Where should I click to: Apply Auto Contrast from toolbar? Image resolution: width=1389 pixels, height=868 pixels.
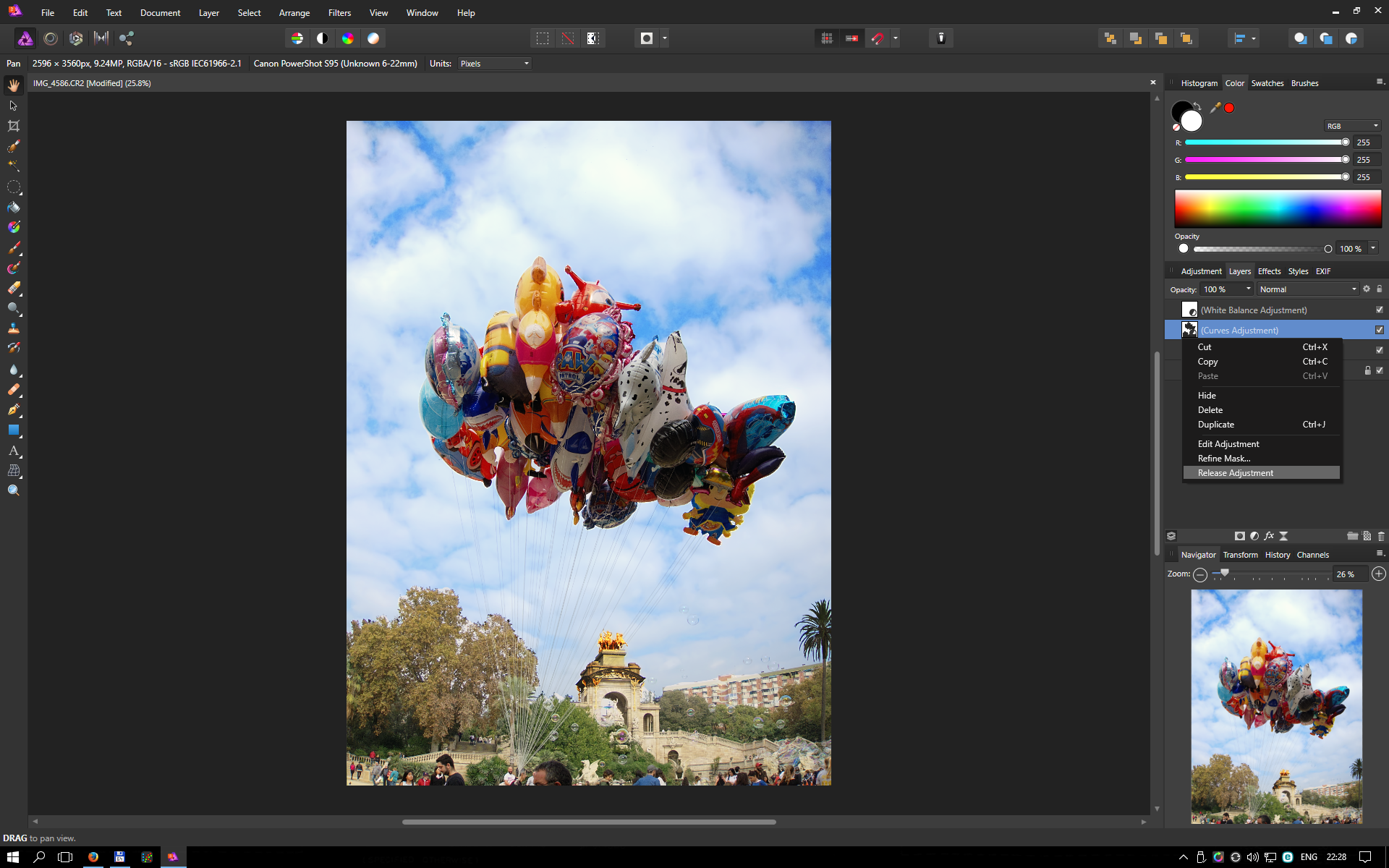[x=323, y=38]
